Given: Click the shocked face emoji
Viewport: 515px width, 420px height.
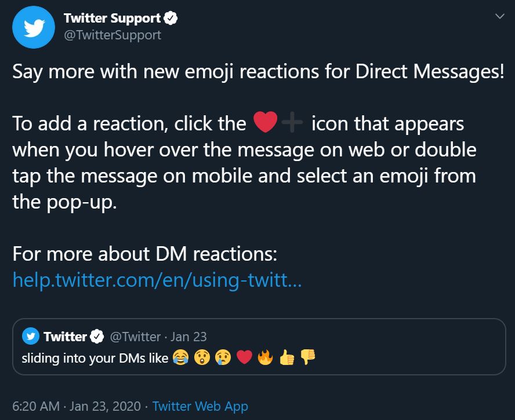Looking at the screenshot, I should [201, 357].
